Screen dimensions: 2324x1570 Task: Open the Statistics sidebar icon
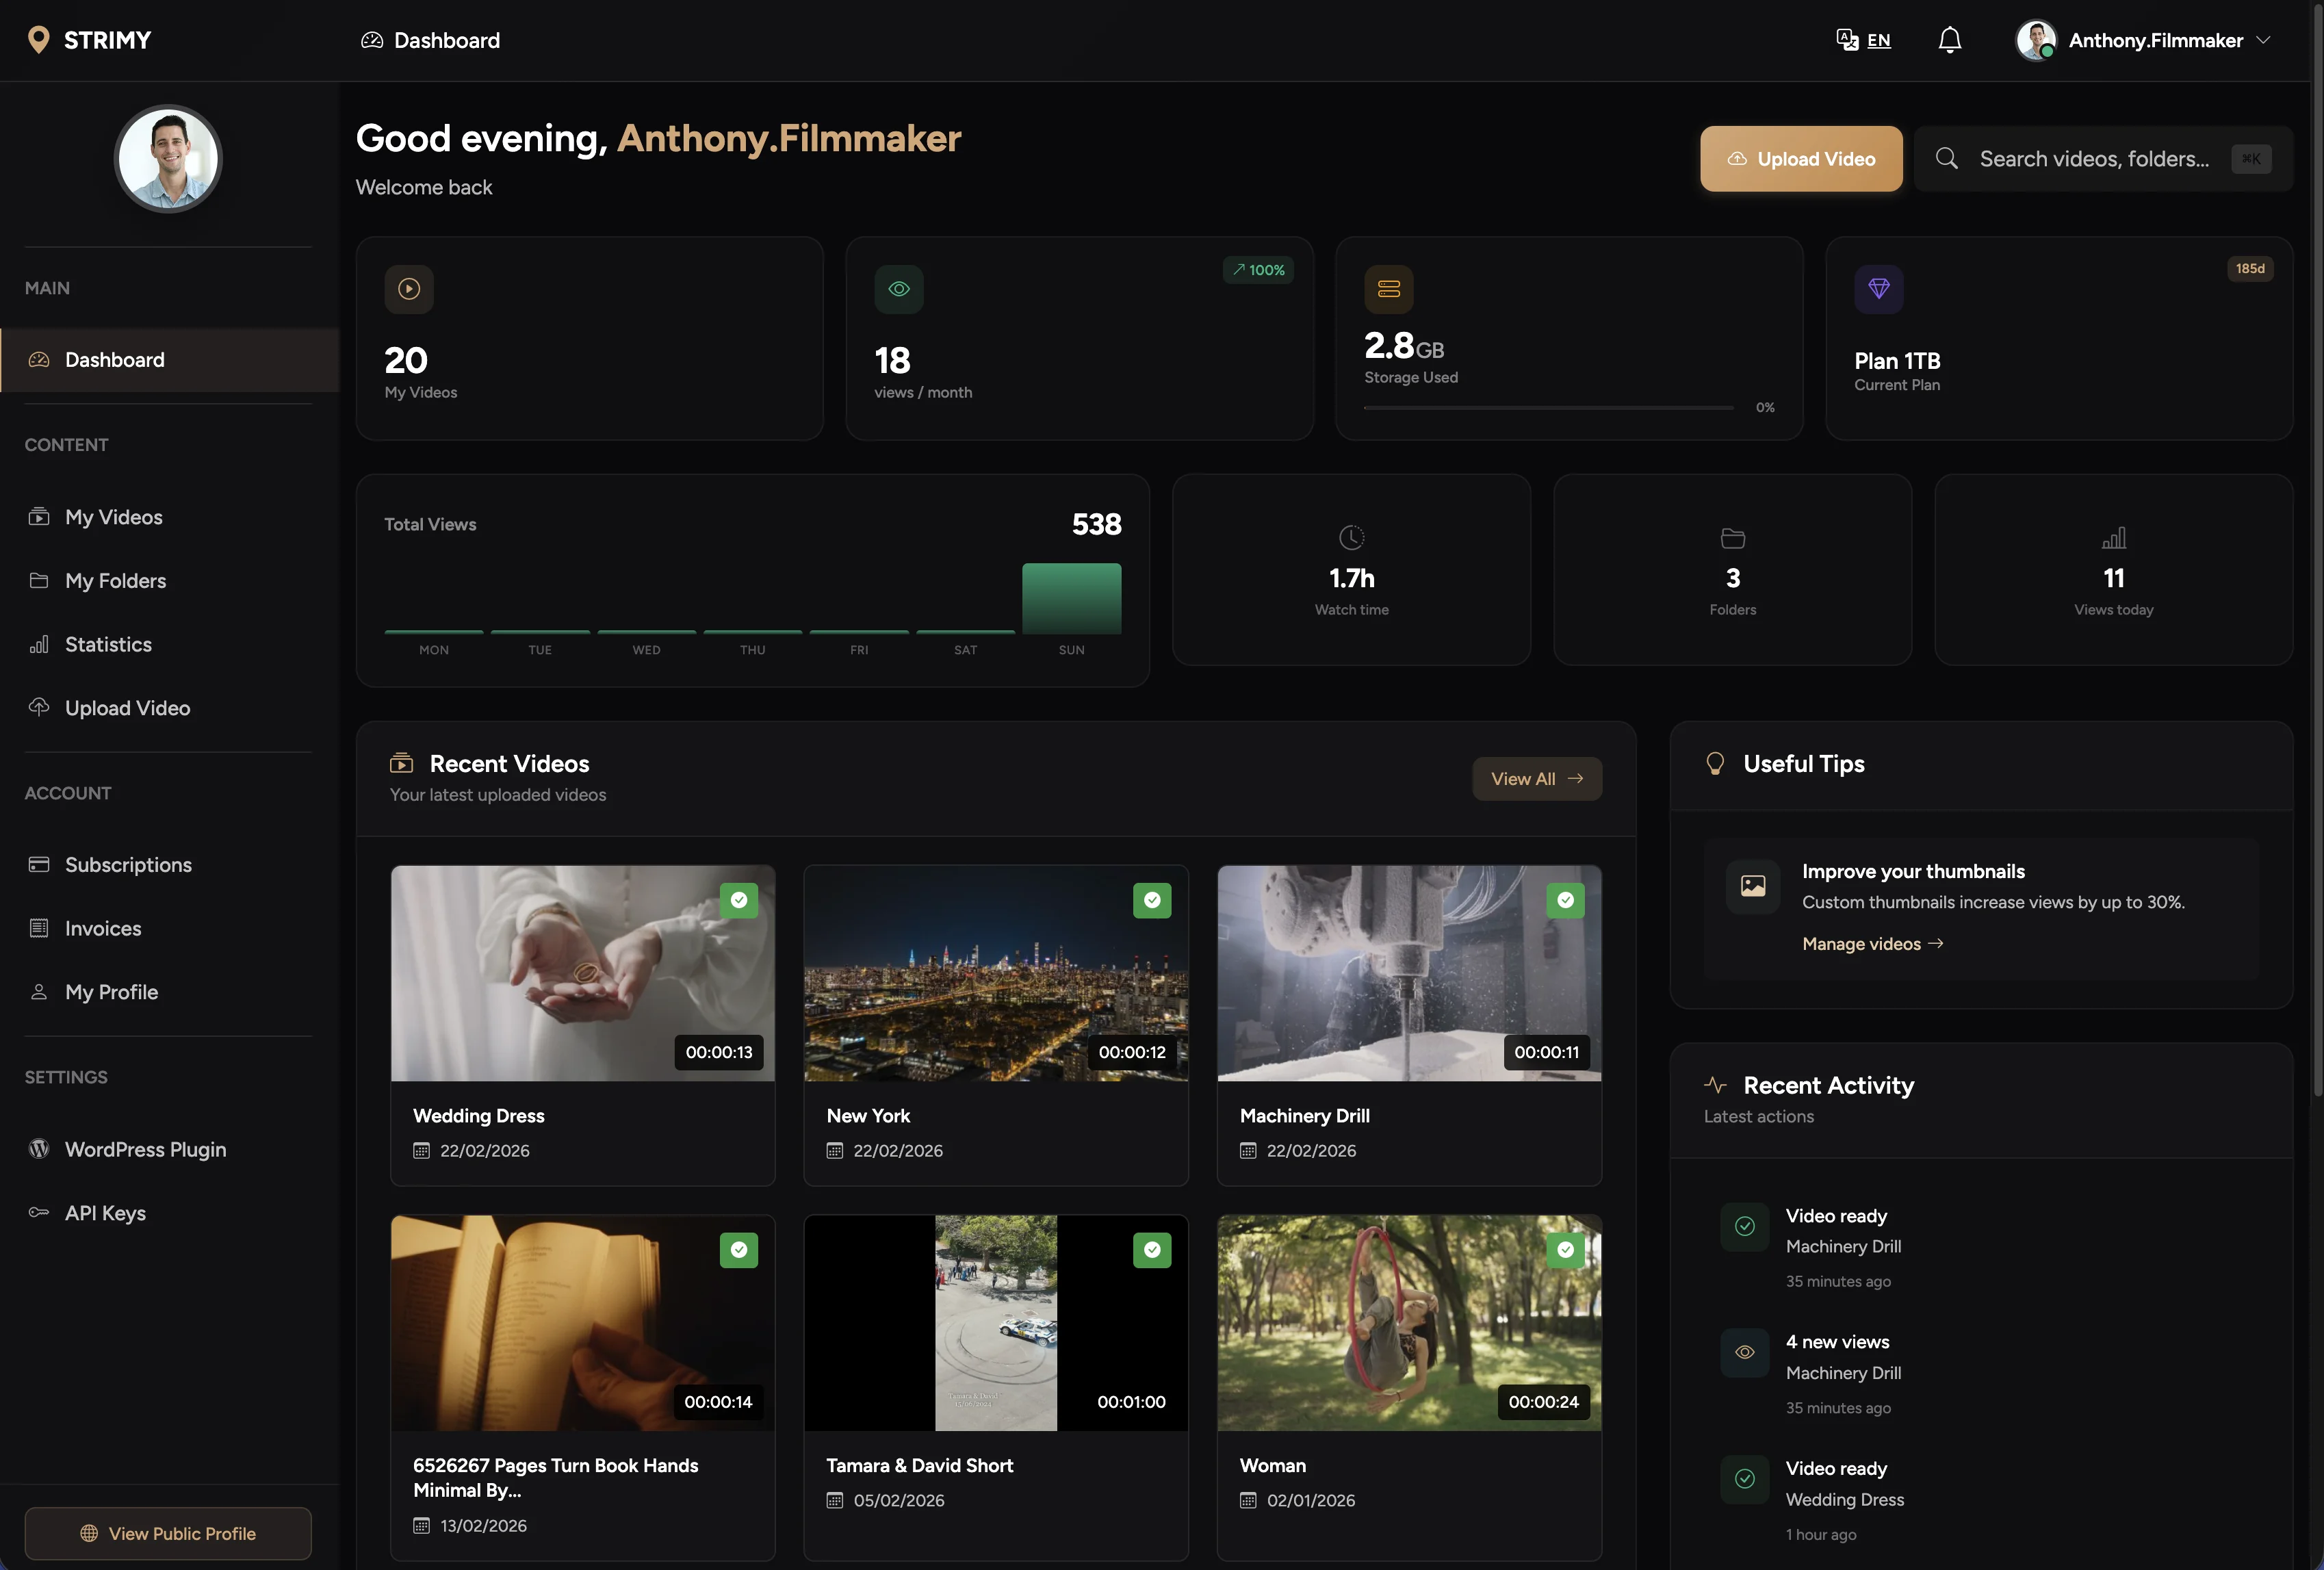pos(39,644)
